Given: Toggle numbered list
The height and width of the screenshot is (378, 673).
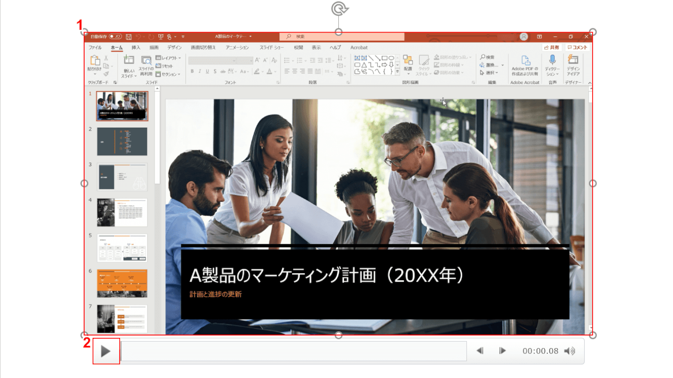Looking at the screenshot, I should click(301, 60).
